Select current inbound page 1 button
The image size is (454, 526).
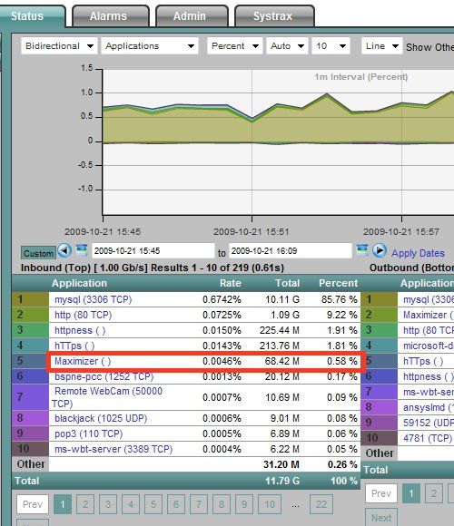point(63,504)
